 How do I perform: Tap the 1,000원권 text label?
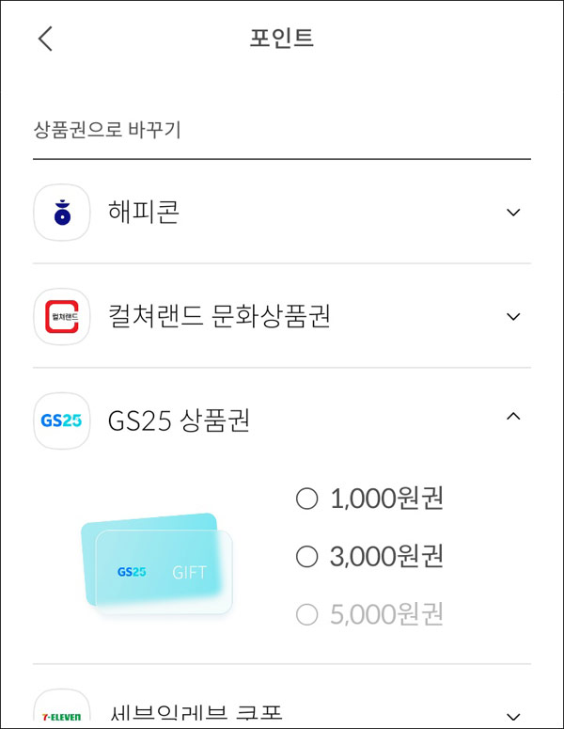tap(386, 499)
